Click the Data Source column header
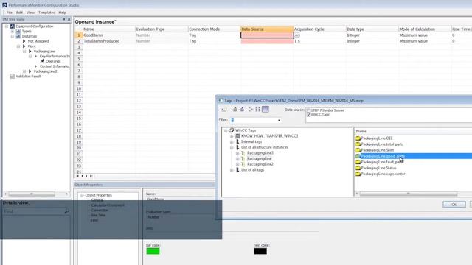 point(267,29)
